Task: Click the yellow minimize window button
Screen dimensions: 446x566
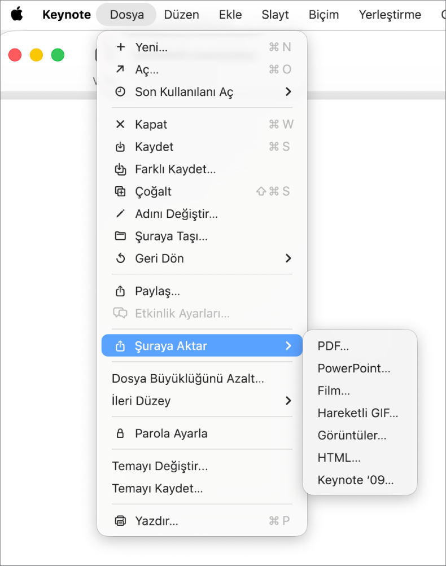Action: point(36,55)
